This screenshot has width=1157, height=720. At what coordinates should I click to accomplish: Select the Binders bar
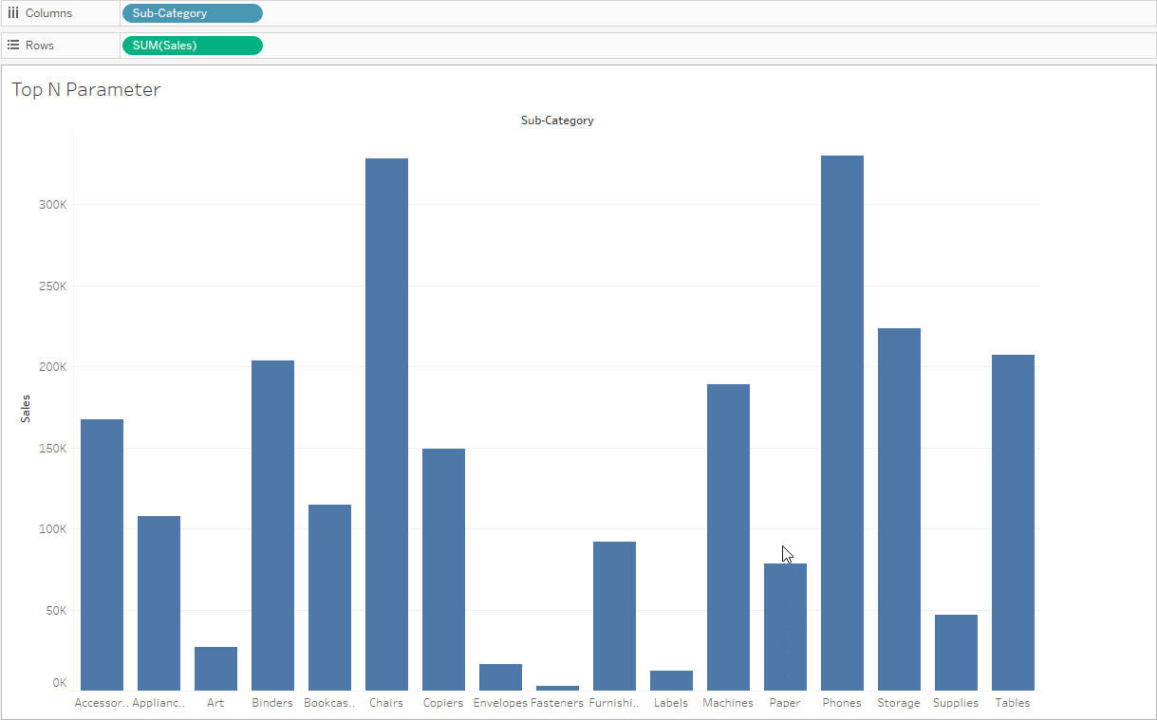(x=272, y=525)
